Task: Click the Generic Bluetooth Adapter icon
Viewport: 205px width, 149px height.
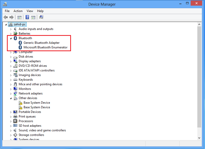Action: (20, 43)
